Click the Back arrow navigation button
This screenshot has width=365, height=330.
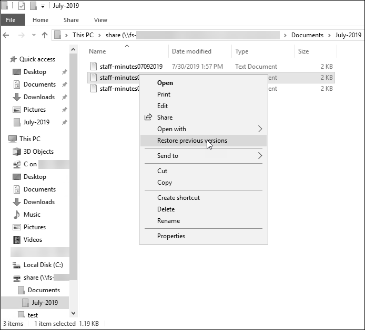[x=6, y=35]
